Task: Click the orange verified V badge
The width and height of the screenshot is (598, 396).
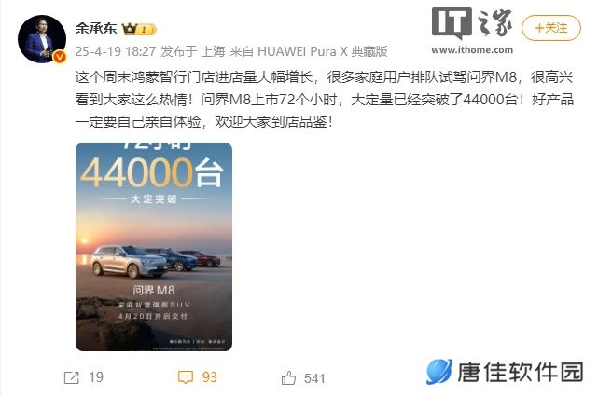Action: click(x=59, y=57)
